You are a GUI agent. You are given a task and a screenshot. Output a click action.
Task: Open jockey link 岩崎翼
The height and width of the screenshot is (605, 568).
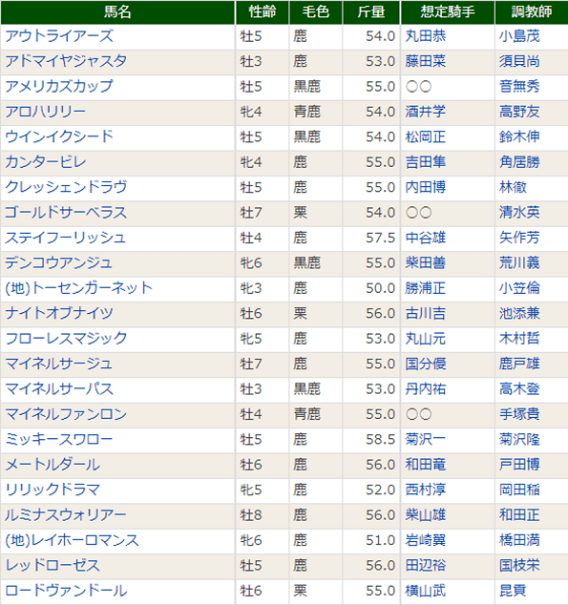point(426,540)
